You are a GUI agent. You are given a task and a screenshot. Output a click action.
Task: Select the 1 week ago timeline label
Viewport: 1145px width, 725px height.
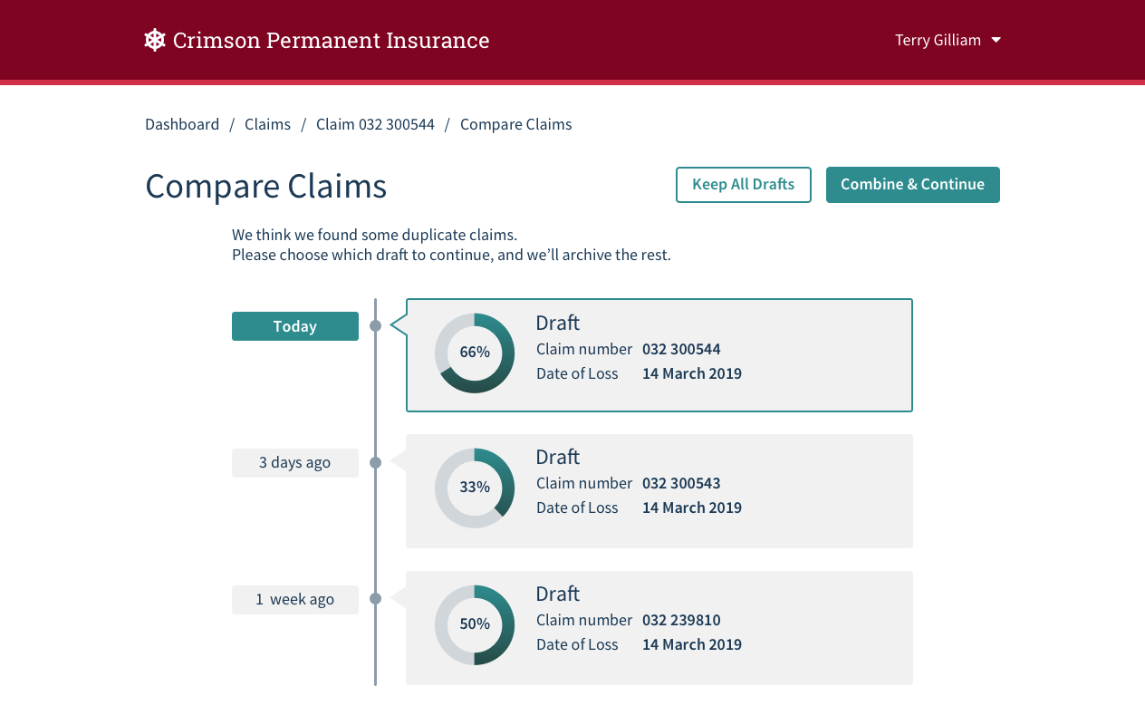(x=295, y=599)
